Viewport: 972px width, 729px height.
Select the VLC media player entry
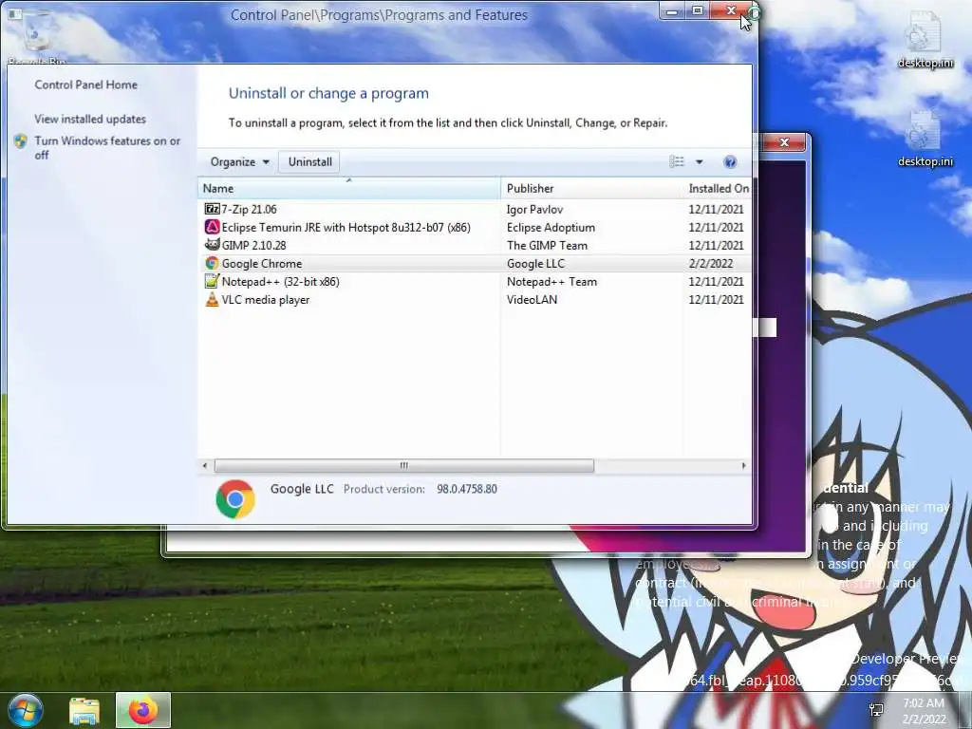(266, 299)
